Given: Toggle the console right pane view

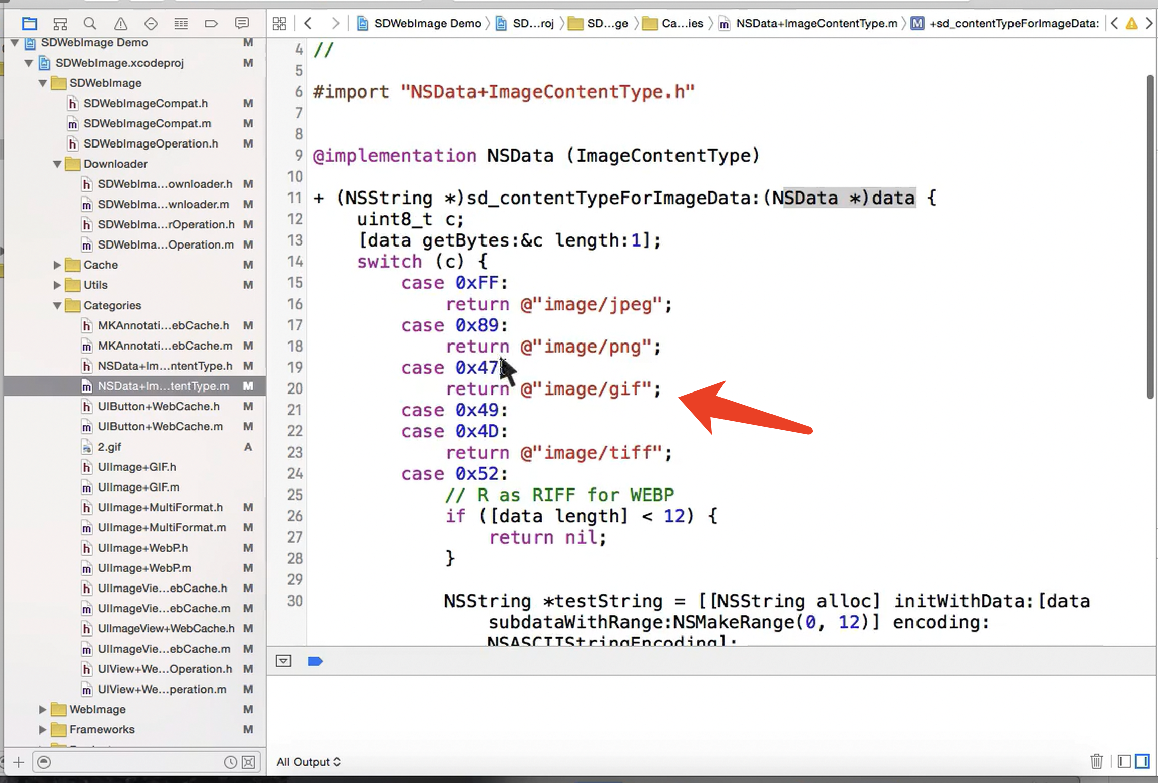Looking at the screenshot, I should coord(1142,761).
